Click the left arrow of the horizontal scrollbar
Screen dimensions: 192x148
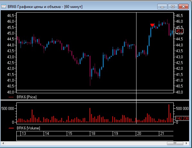pyautogui.click(x=3, y=143)
